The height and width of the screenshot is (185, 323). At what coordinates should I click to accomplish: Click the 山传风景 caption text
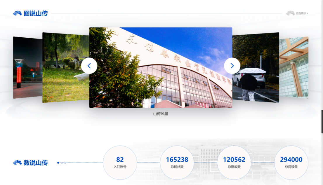(x=161, y=114)
